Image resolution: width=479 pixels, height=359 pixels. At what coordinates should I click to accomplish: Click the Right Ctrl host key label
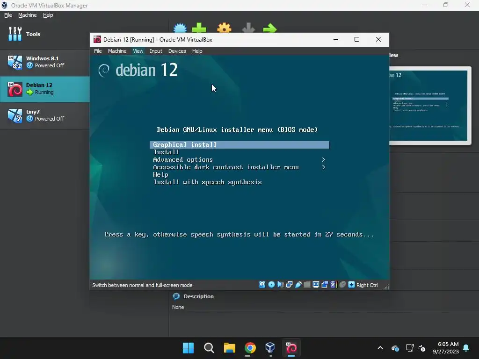point(367,285)
